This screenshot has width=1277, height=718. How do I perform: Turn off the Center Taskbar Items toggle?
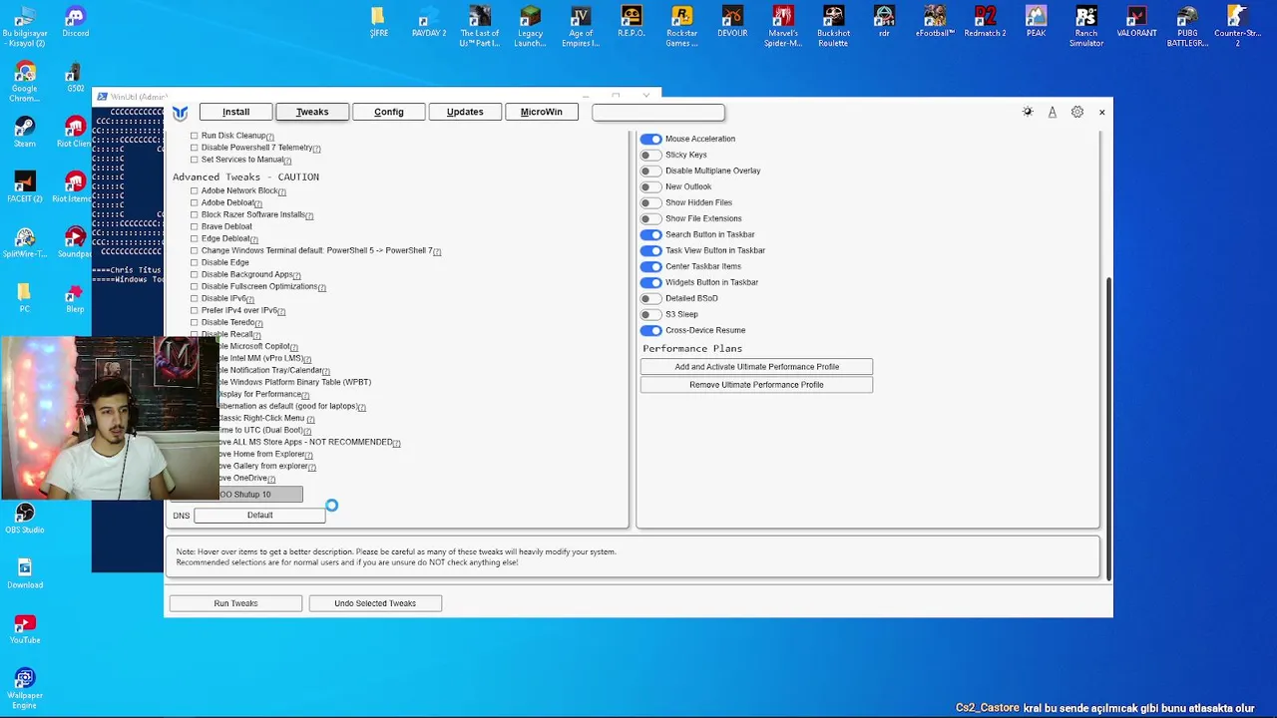click(x=650, y=266)
